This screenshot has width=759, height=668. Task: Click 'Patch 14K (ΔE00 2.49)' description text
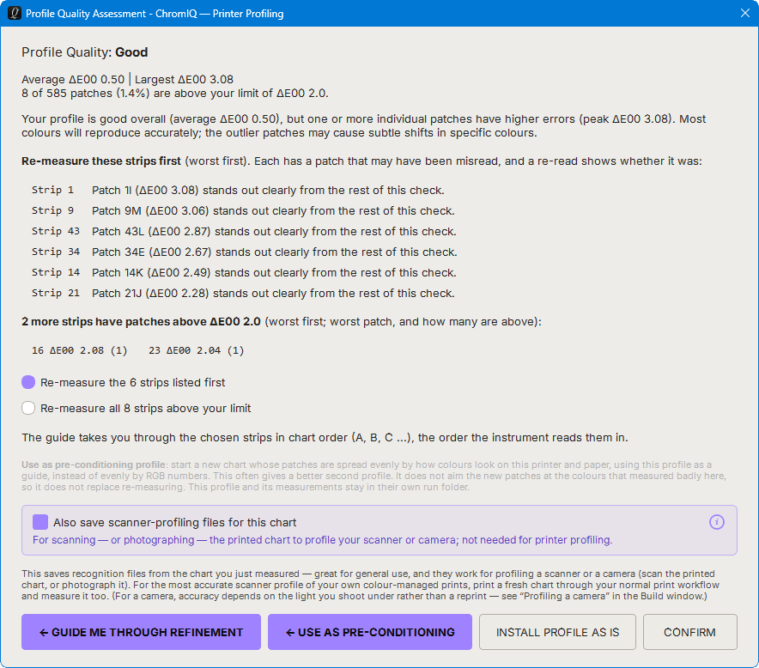[275, 272]
